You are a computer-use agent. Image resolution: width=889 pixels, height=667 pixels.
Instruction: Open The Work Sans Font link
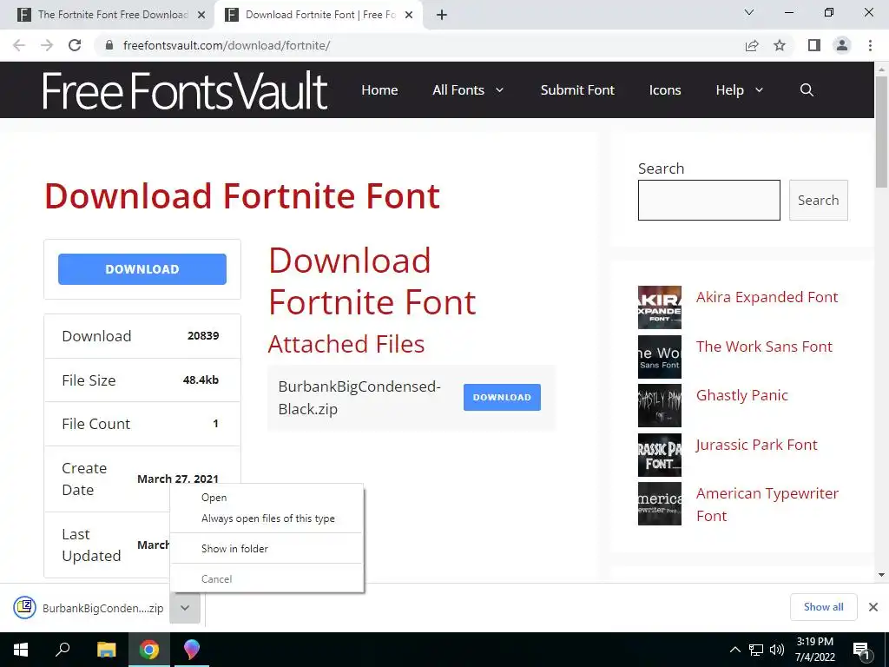764,346
